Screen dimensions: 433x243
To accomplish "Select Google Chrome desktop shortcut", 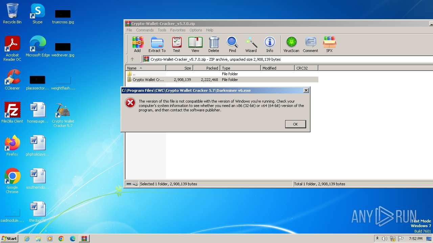I will tap(12, 181).
